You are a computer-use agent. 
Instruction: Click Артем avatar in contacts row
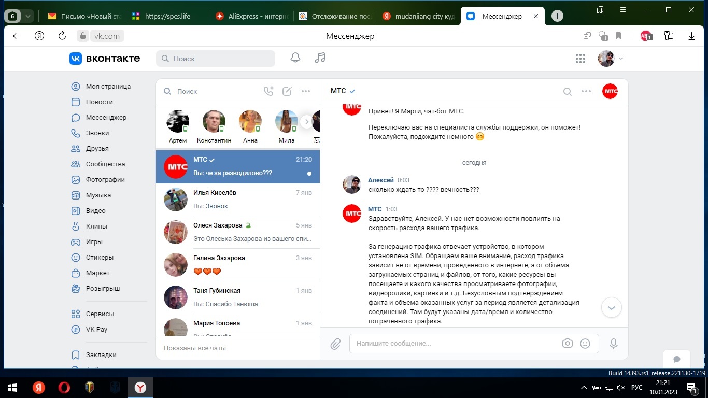coord(178,121)
